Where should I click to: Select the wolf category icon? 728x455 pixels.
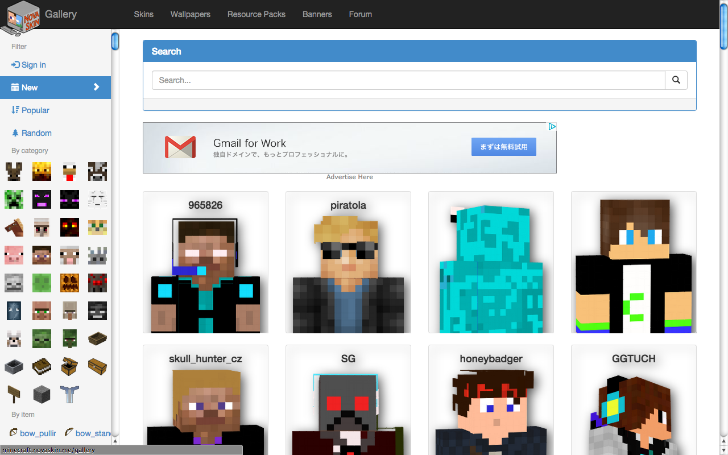pos(14,338)
